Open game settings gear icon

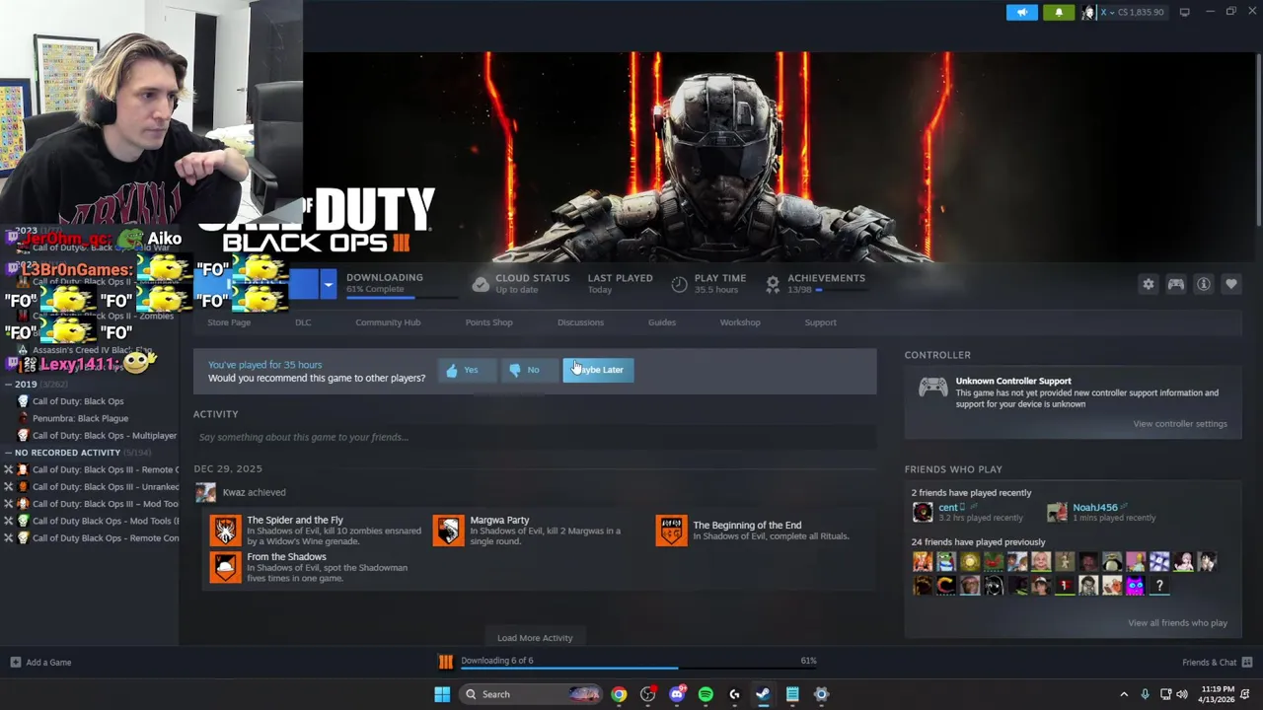click(1149, 284)
